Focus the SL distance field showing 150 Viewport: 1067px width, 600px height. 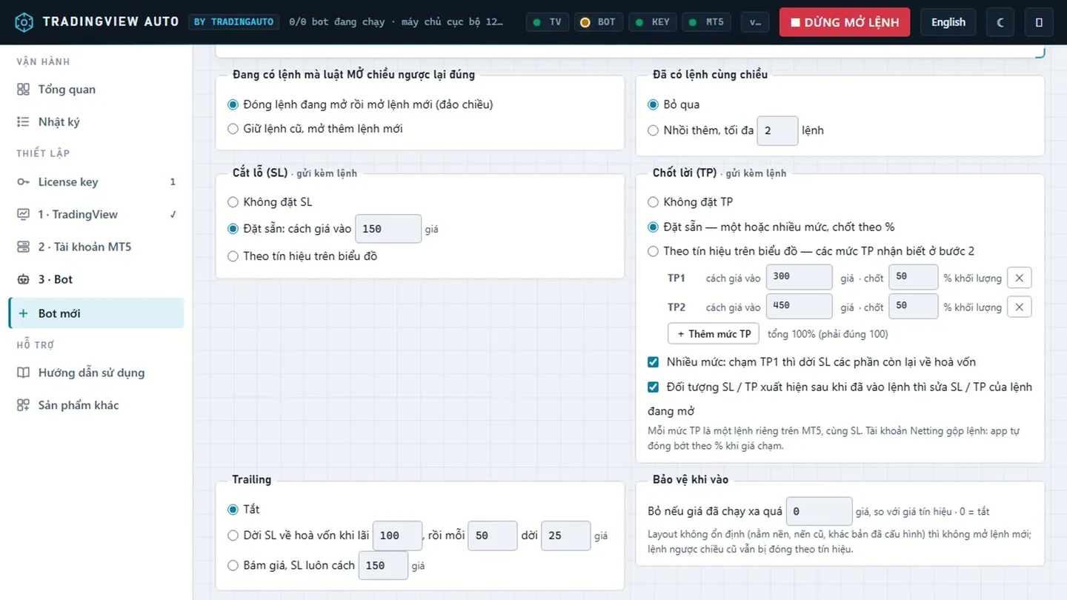click(388, 229)
